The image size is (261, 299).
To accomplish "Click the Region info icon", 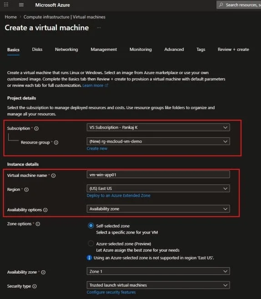I will tap(26, 189).
